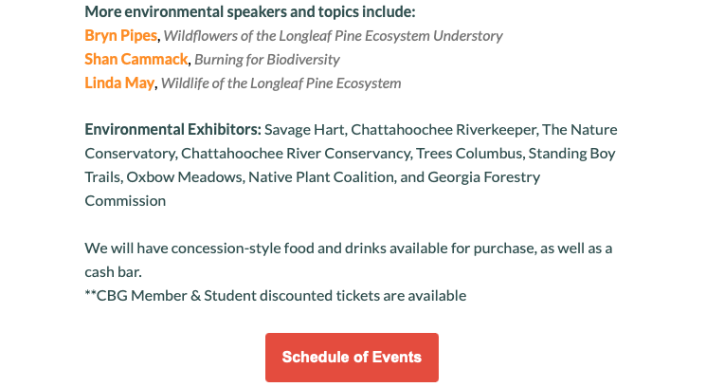
Task: Click the Wildflowers of the Longleaf Pine topic title
Action: tap(333, 36)
